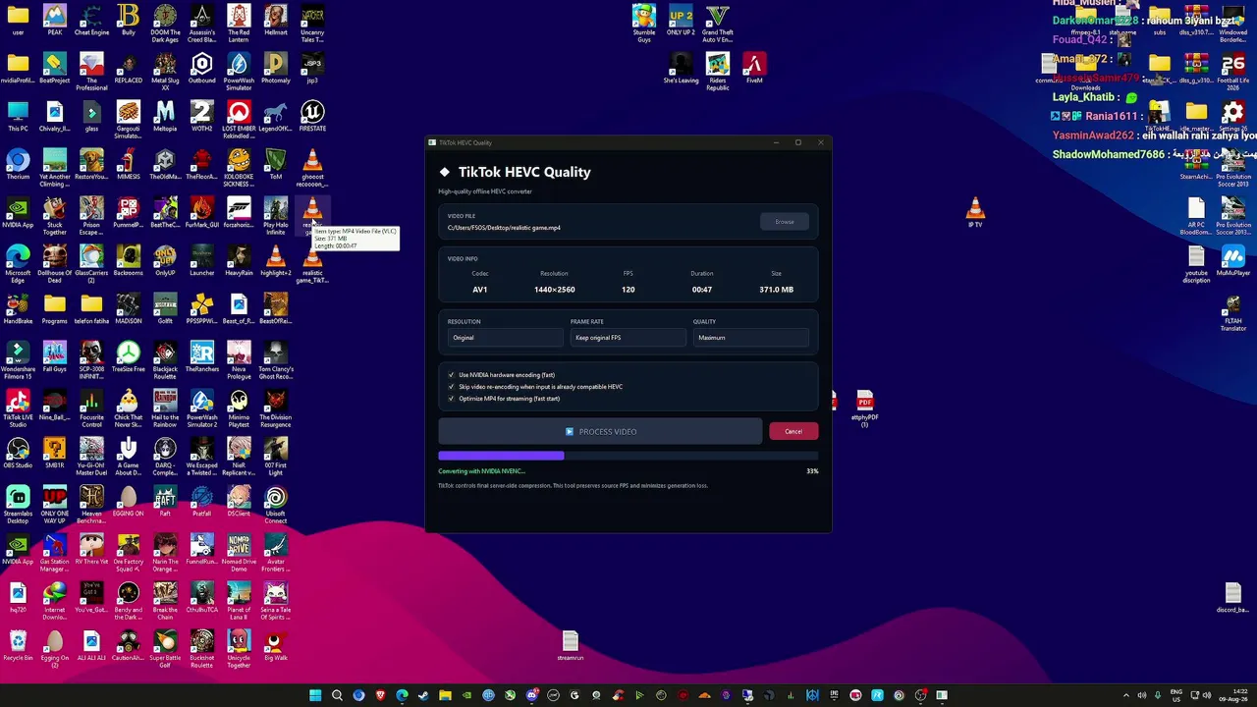Select the HandBrake desktop icon

(18, 309)
